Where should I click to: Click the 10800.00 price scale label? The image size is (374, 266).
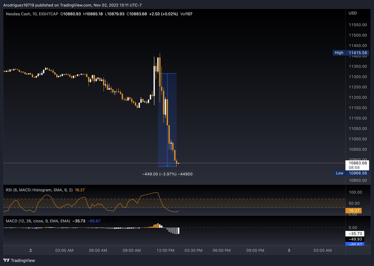[x=358, y=180]
